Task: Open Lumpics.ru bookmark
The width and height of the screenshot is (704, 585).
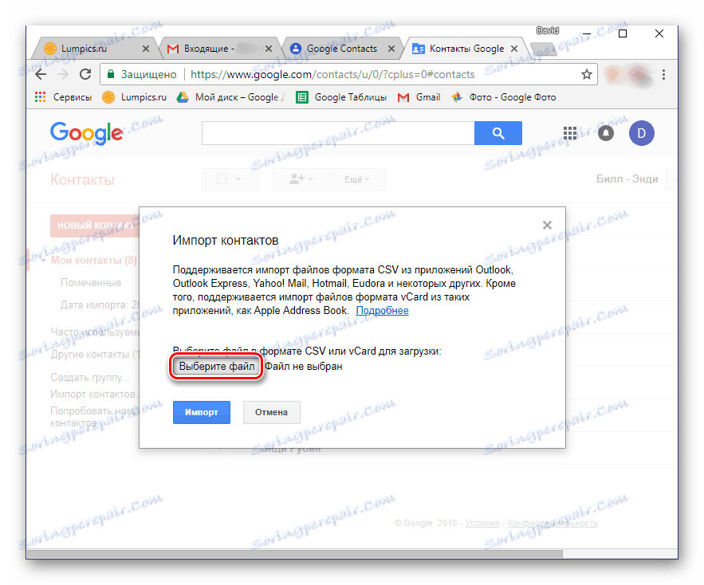Action: (134, 97)
